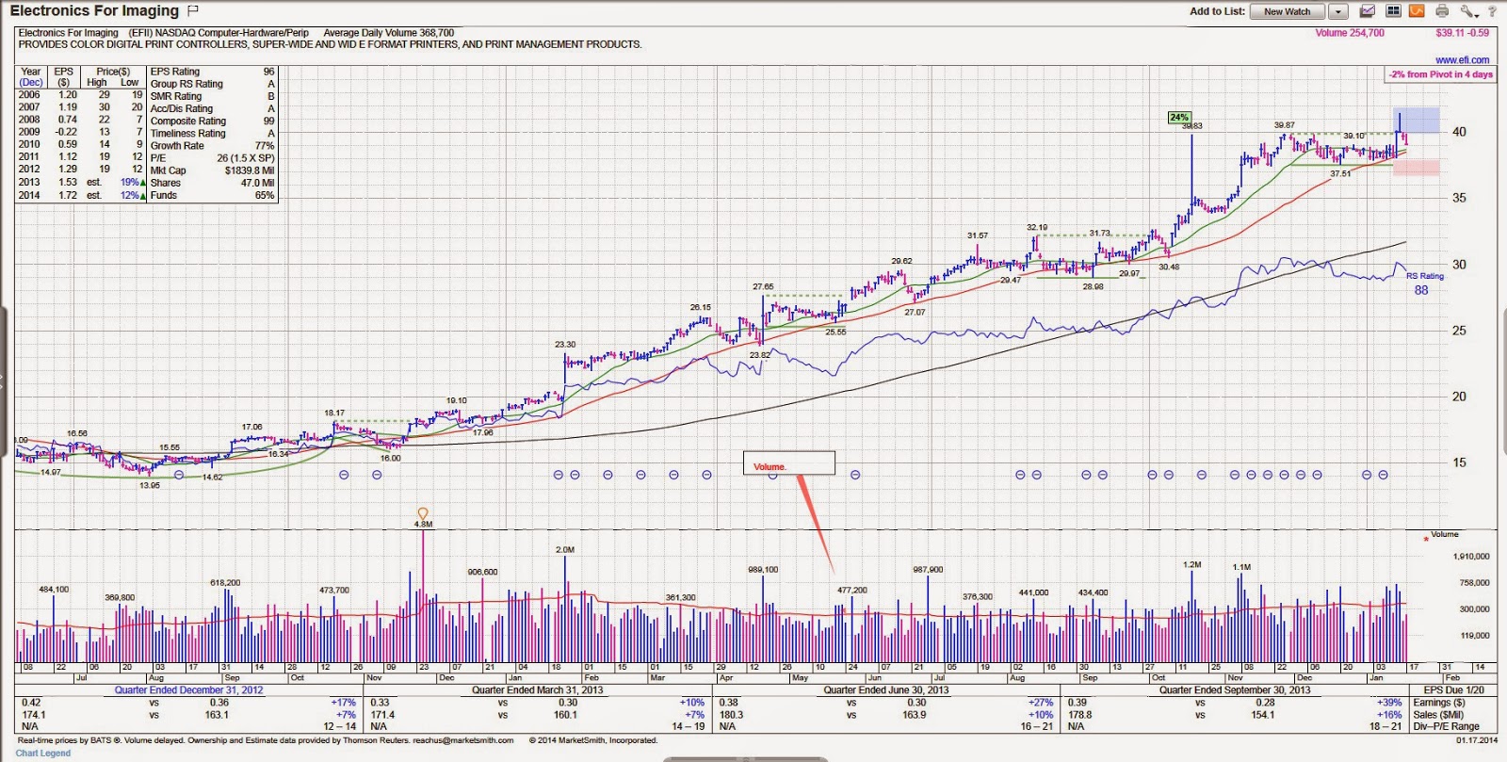Image resolution: width=1507 pixels, height=762 pixels.
Task: Toggle the orange pattern recognition icon
Action: coord(1417,11)
